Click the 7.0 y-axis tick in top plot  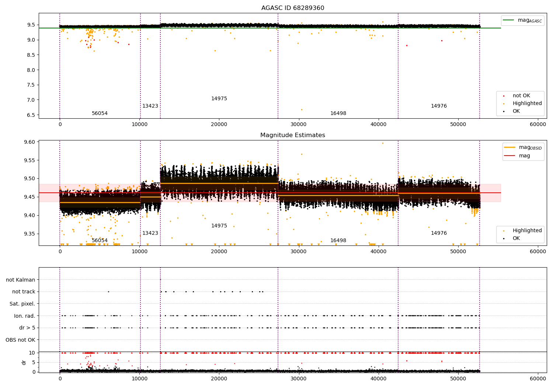pyautogui.click(x=31, y=100)
